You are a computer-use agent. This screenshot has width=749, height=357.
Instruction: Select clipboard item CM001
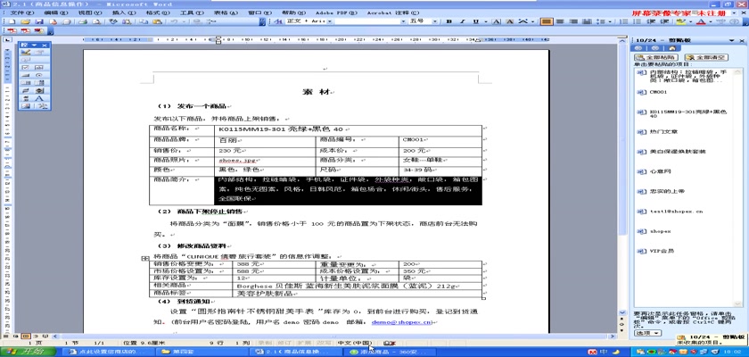click(658, 92)
